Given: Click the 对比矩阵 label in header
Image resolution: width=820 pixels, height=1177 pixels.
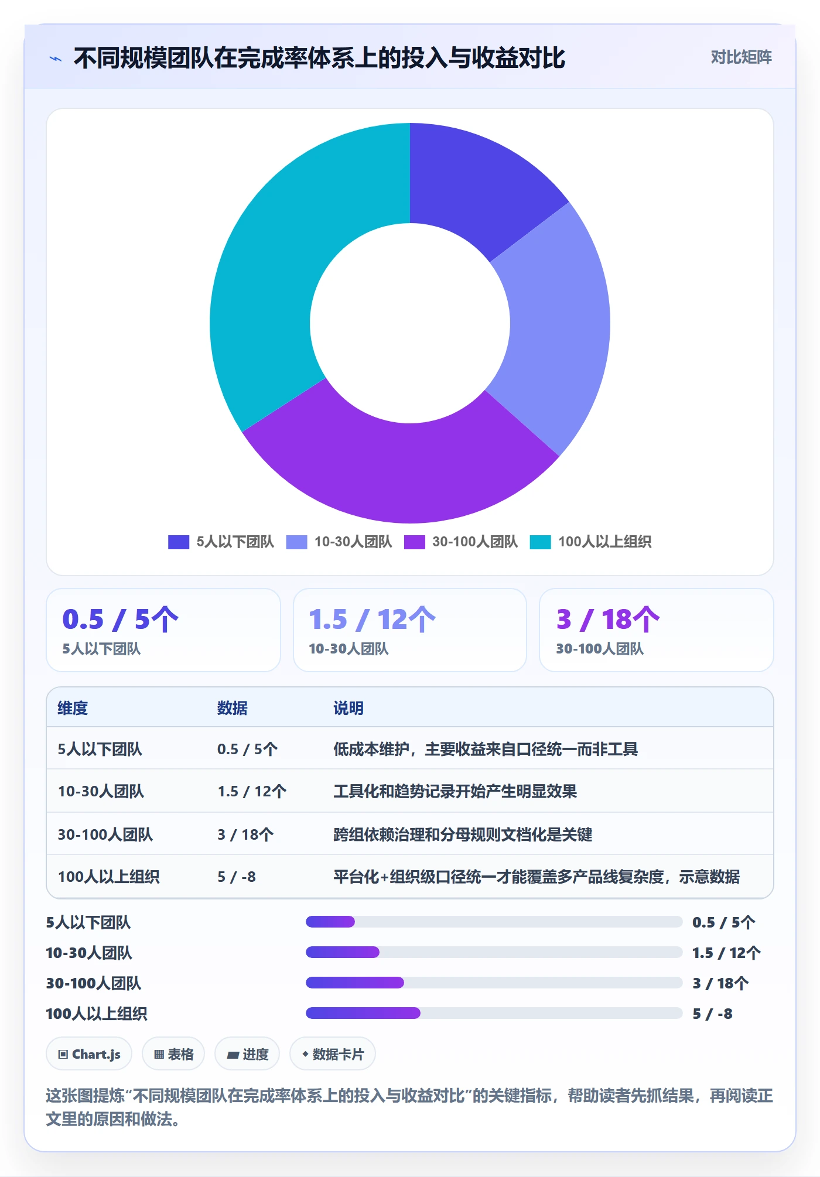Looking at the screenshot, I should [741, 57].
